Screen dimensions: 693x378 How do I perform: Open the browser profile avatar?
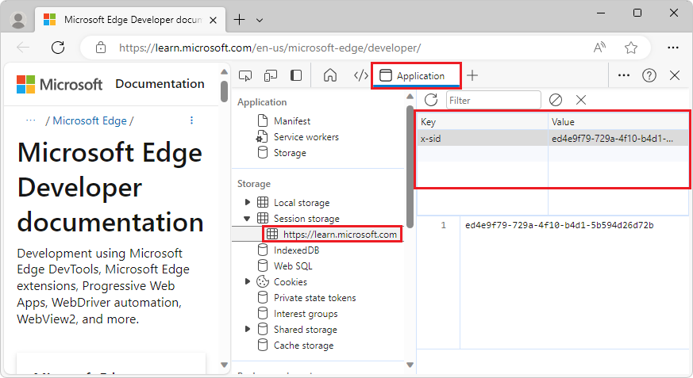[18, 20]
